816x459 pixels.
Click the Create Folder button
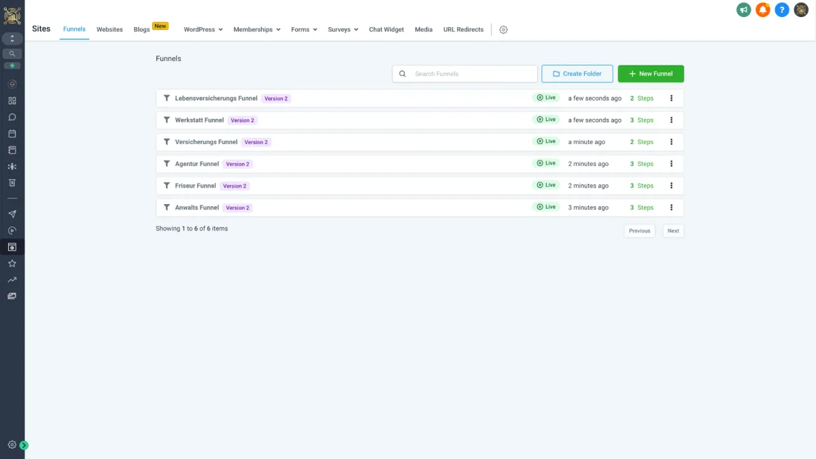(x=577, y=73)
